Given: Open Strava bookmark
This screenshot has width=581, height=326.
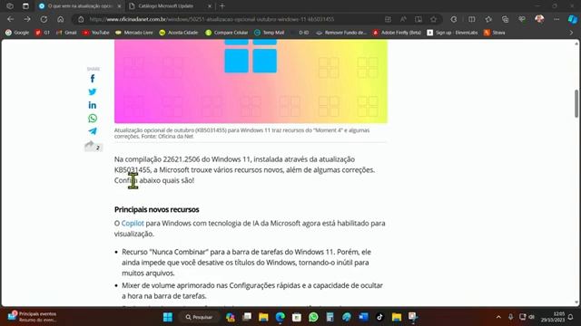Looking at the screenshot, I should pyautogui.click(x=494, y=33).
